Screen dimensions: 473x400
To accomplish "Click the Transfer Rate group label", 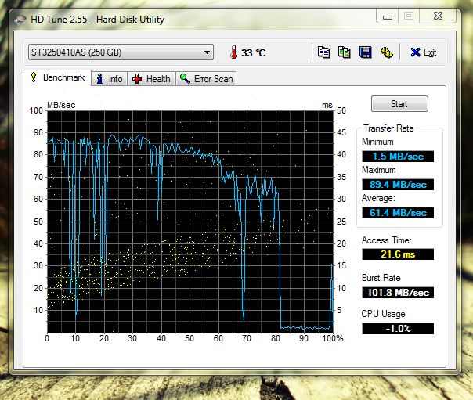I will [388, 128].
